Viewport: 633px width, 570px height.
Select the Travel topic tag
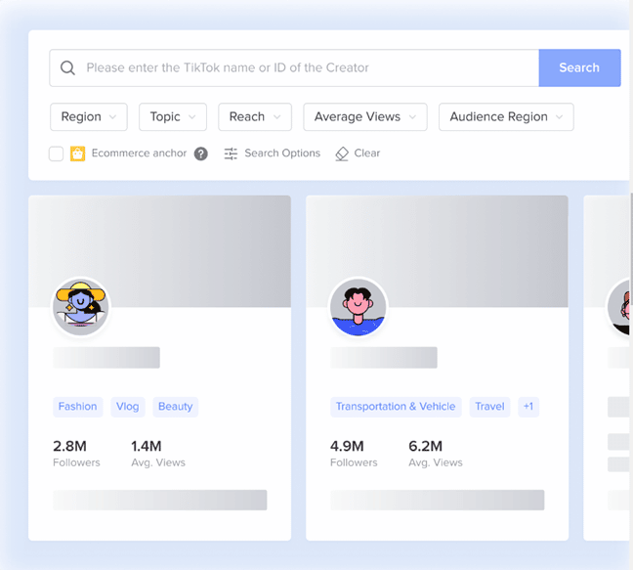click(489, 407)
